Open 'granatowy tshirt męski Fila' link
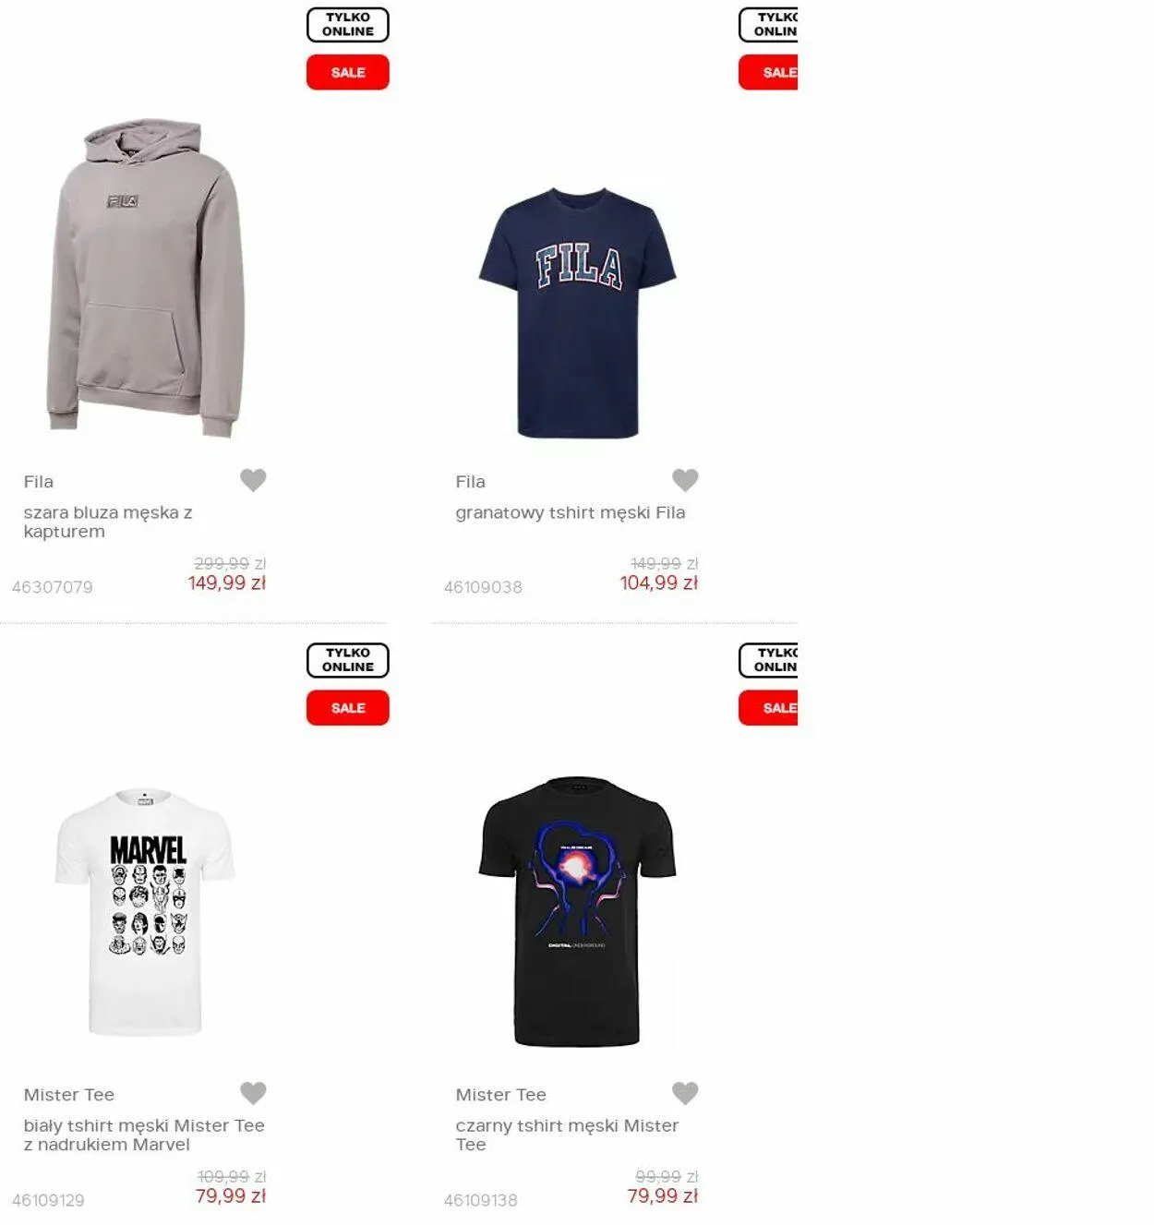This screenshot has width=1154, height=1225. pos(571,512)
